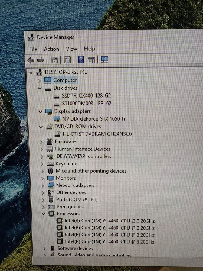Select 'Ports (COM & LPT)' label
Screen dimensions: 203x271
[x=77, y=200]
